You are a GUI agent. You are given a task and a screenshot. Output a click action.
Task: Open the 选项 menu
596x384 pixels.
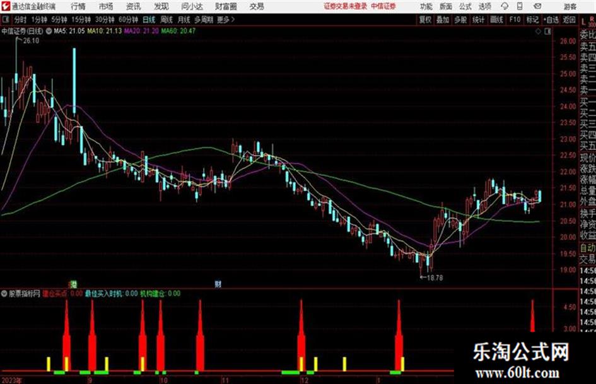(484, 6)
